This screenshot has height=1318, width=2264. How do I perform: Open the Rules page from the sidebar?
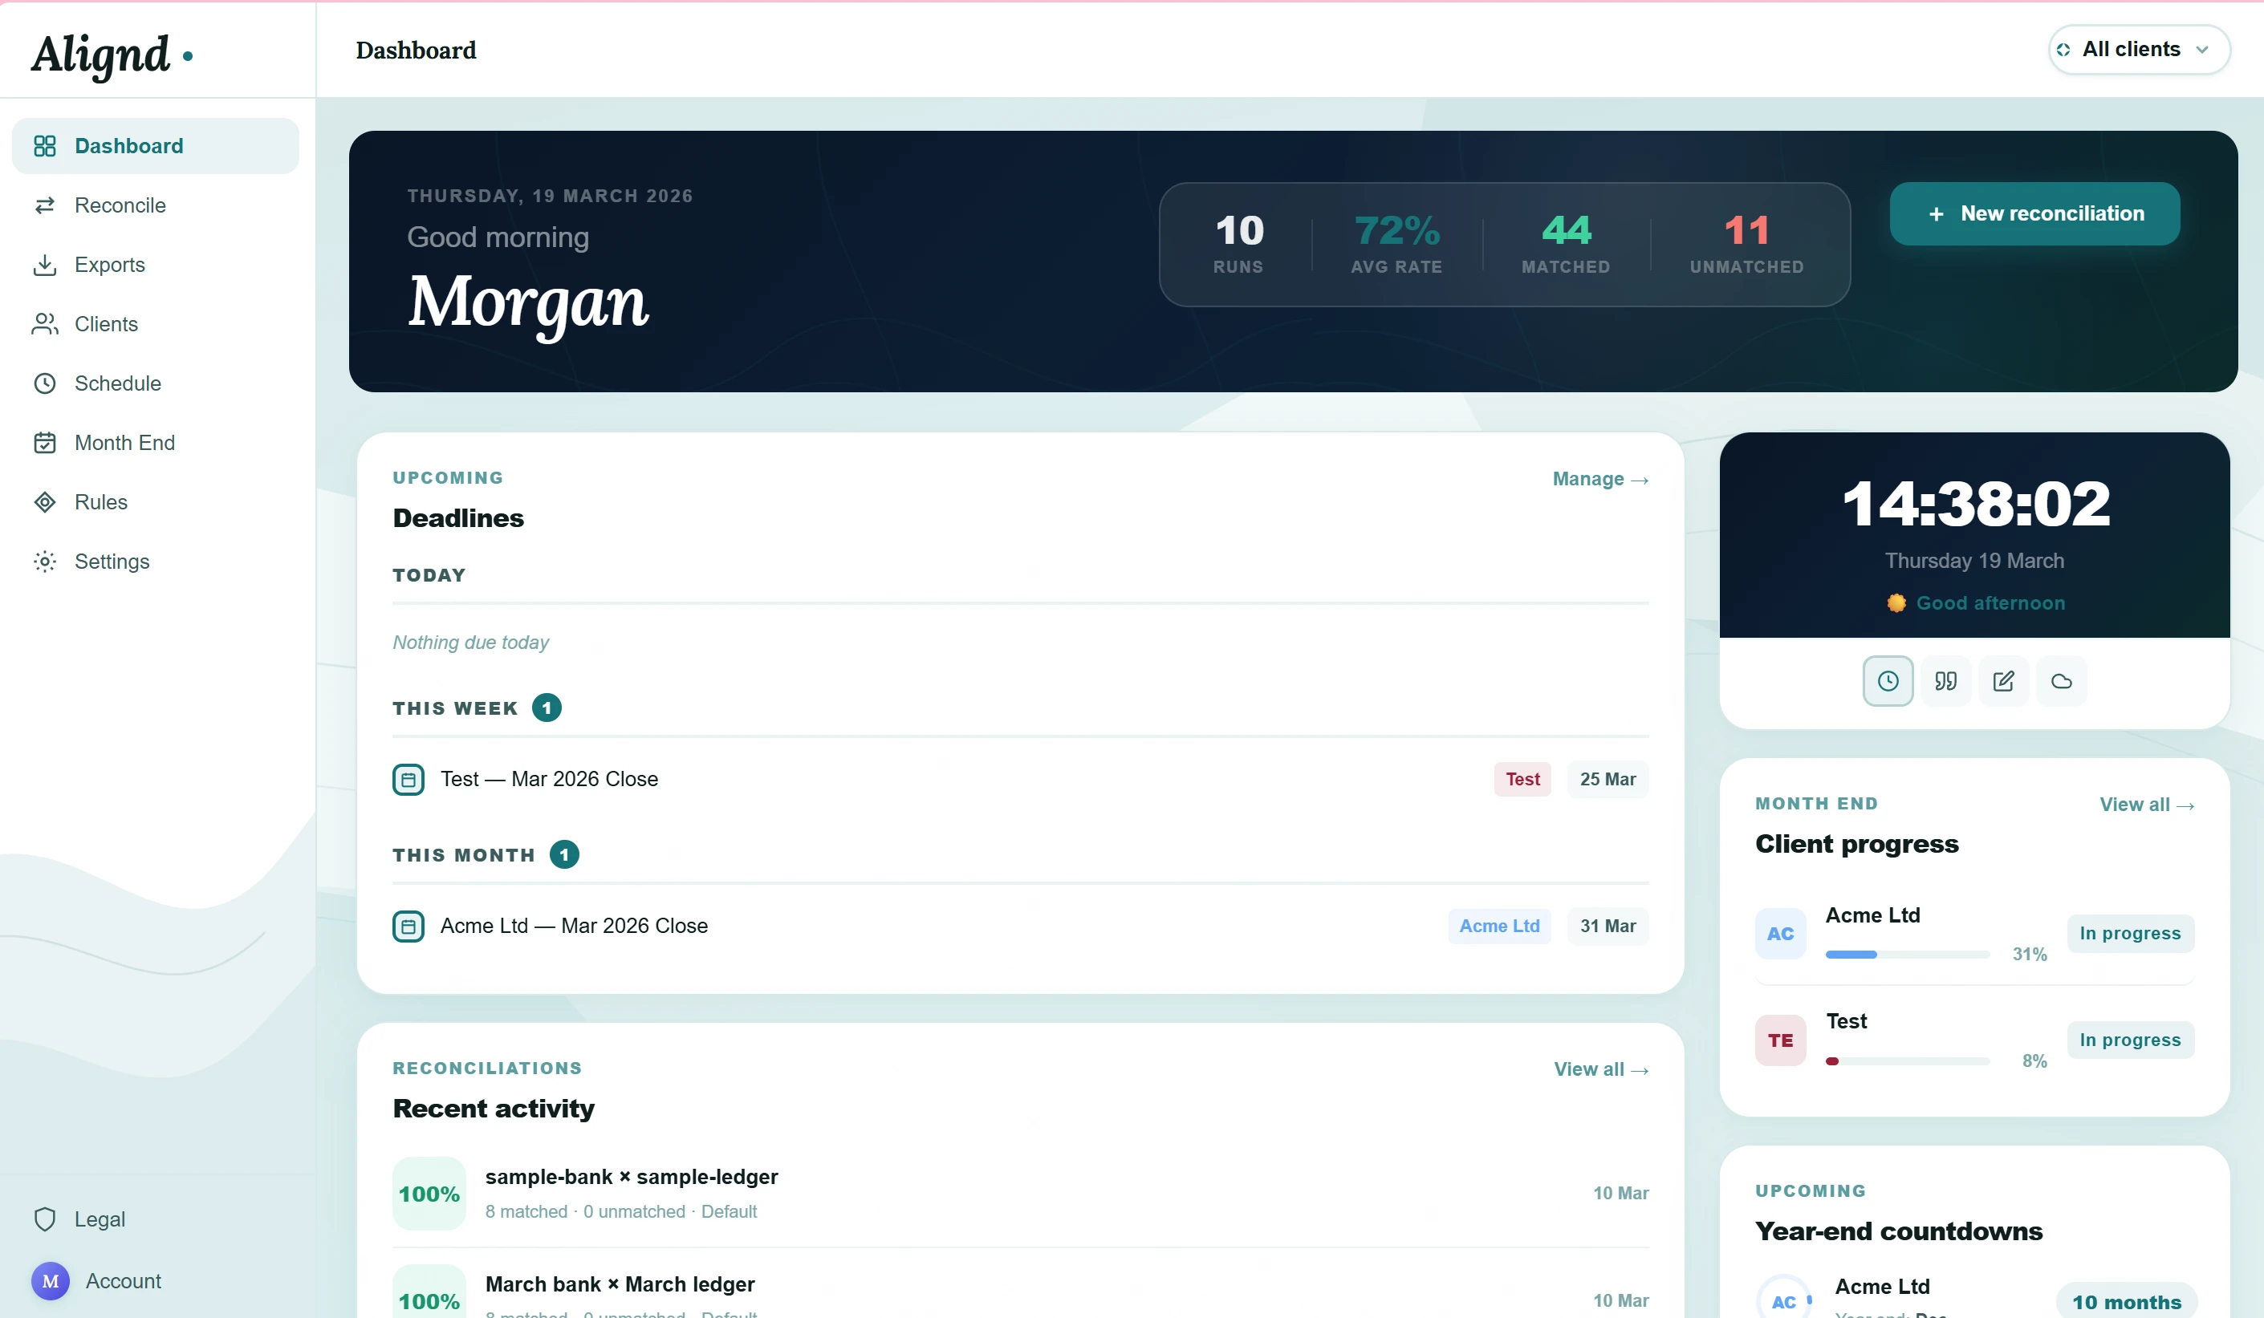click(100, 502)
